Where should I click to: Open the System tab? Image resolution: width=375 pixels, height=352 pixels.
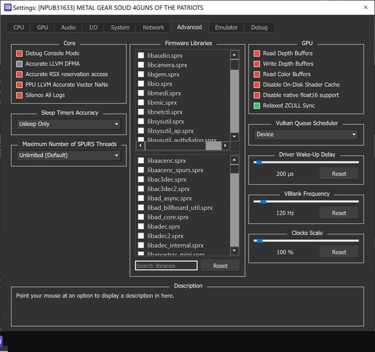pos(120,28)
